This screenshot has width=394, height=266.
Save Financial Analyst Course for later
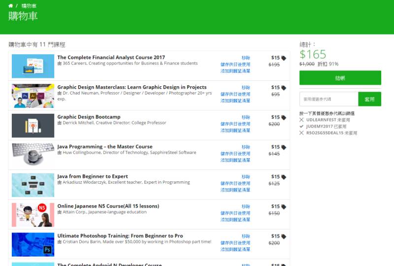coord(235,65)
